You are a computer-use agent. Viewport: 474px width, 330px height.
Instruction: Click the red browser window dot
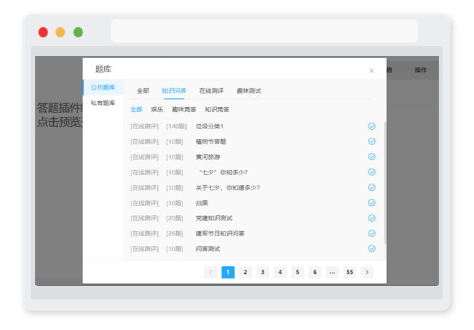click(43, 32)
